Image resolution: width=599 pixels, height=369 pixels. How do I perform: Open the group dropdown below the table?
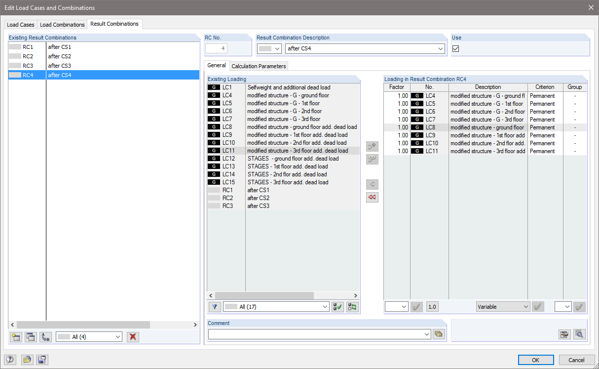(563, 307)
